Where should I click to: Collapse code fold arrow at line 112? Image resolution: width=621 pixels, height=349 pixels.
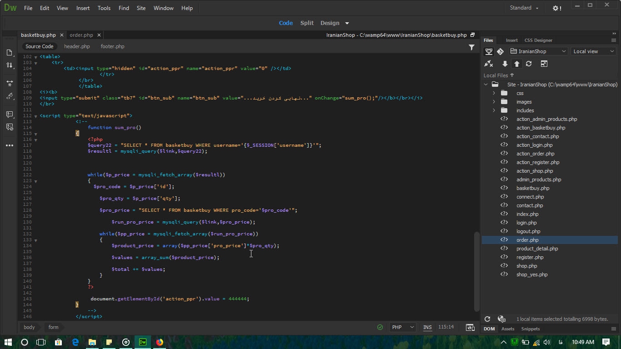[35, 116]
